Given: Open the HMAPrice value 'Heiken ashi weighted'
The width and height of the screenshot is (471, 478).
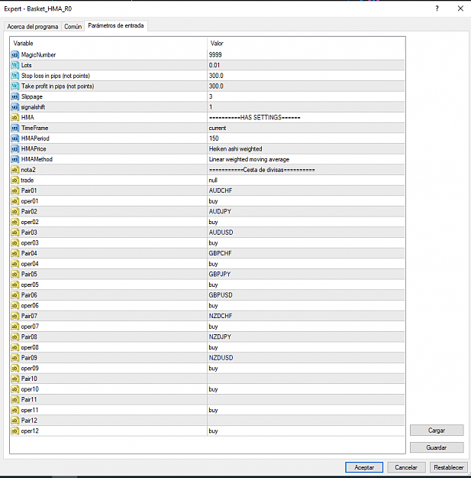Looking at the screenshot, I should coord(306,149).
